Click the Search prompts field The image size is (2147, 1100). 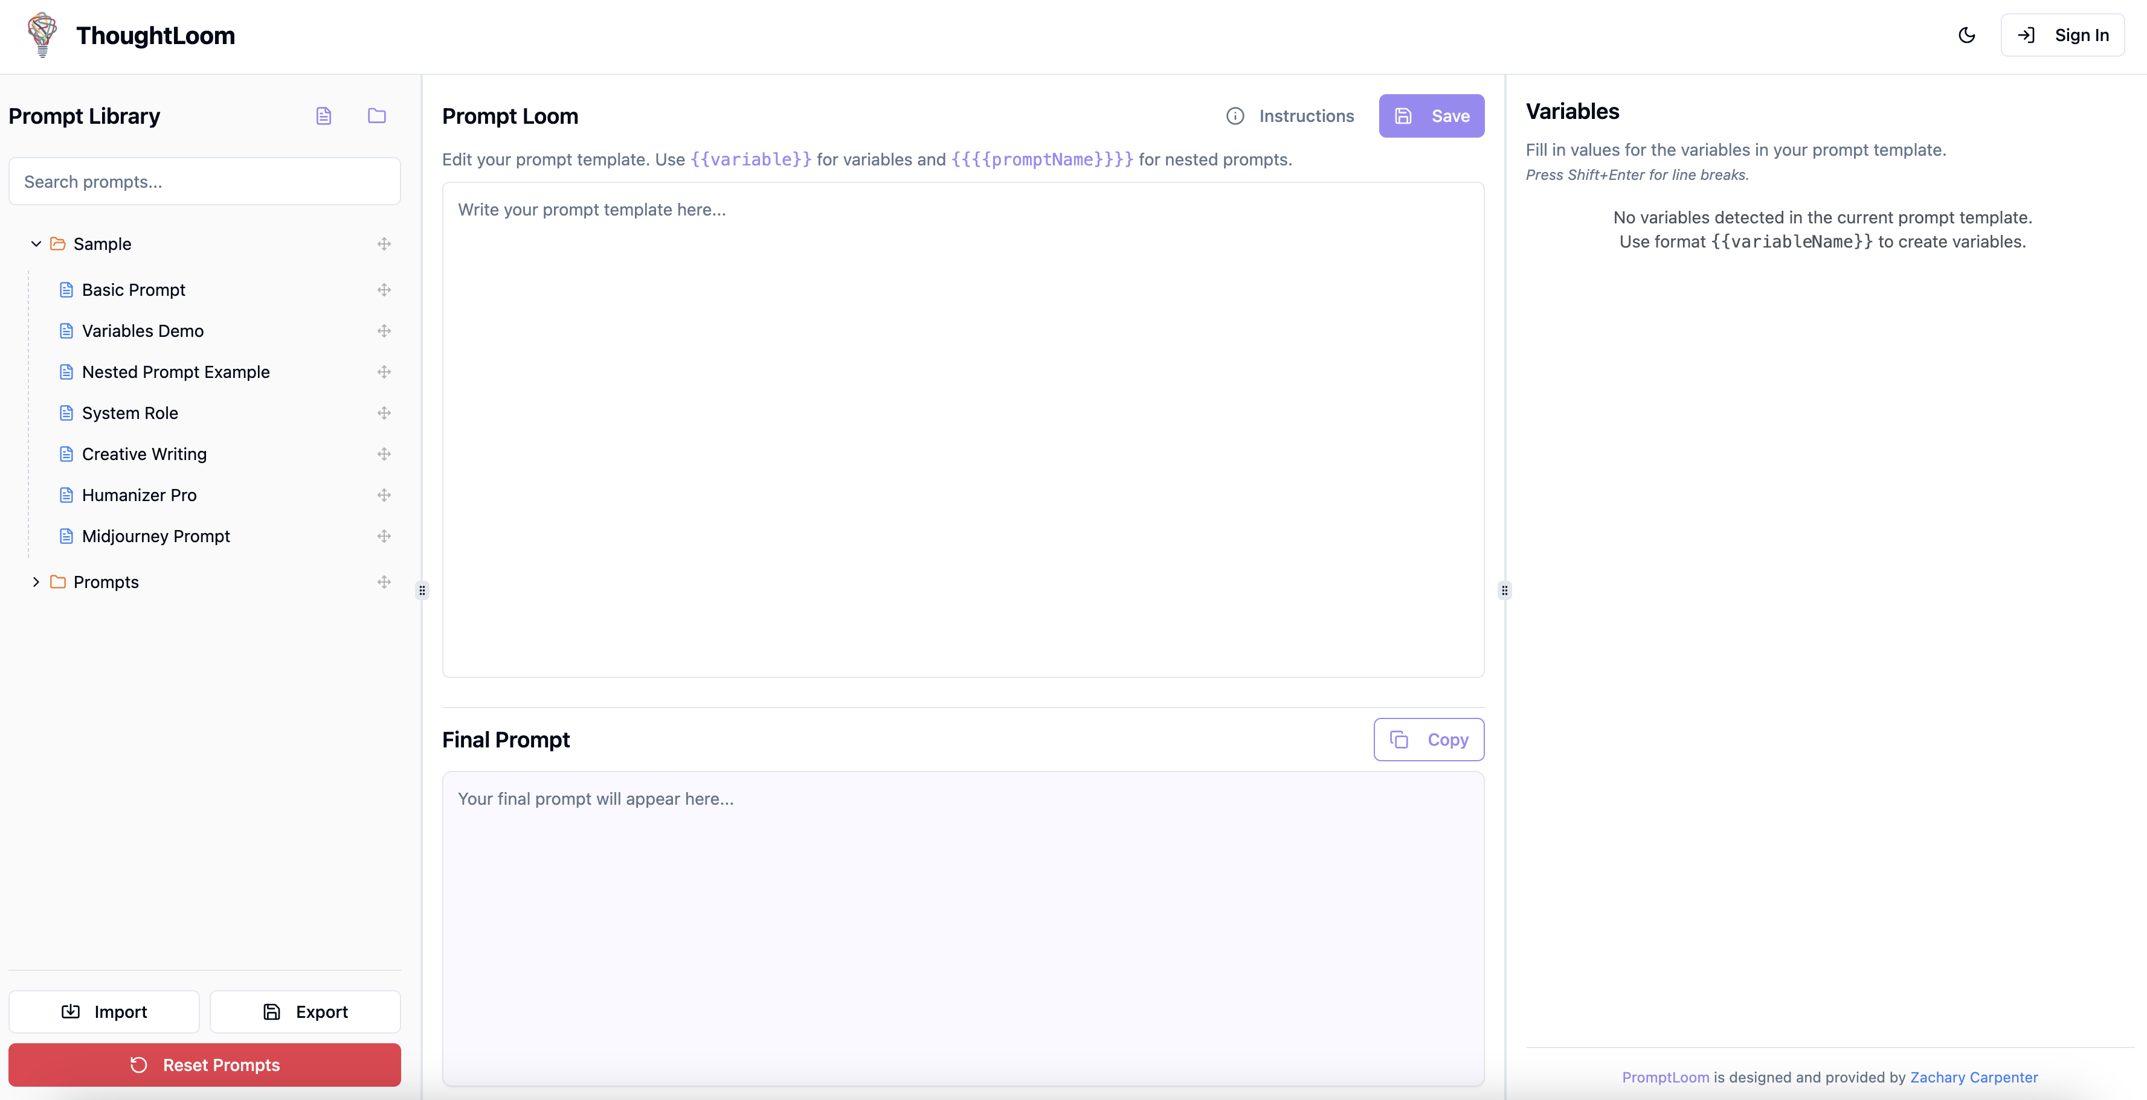204,182
